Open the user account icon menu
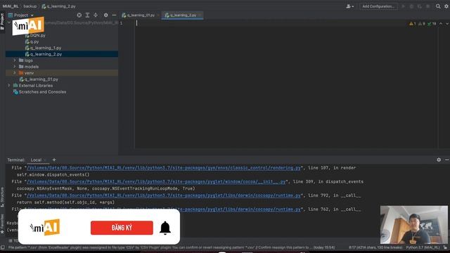This screenshot has height=253, width=450. [x=349, y=6]
